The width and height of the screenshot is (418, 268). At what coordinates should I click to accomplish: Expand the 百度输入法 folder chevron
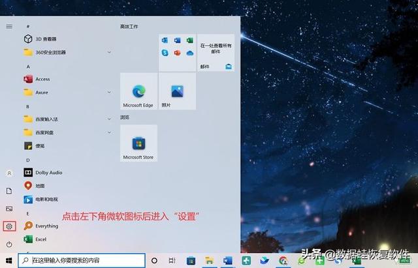tap(109, 119)
